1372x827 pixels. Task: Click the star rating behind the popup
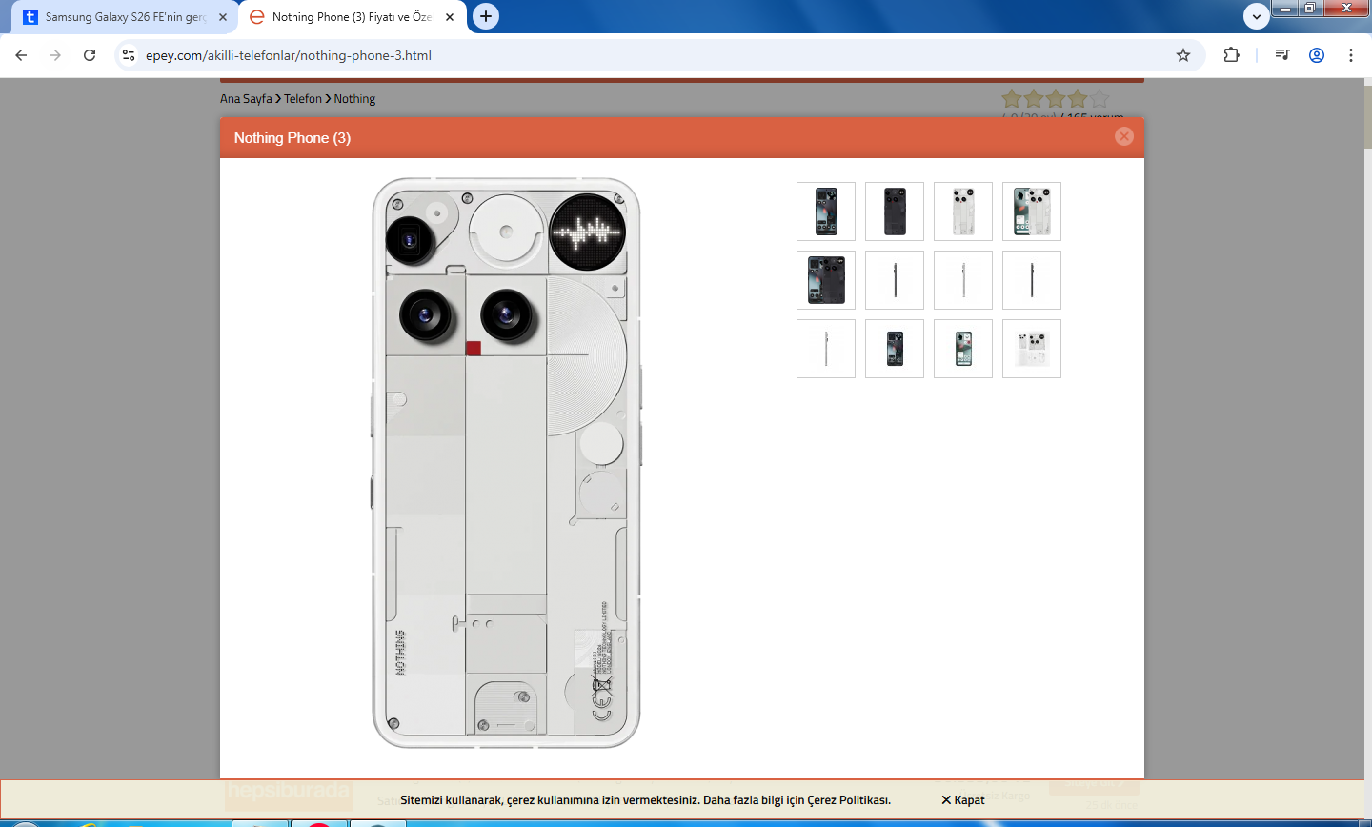pyautogui.click(x=1056, y=98)
